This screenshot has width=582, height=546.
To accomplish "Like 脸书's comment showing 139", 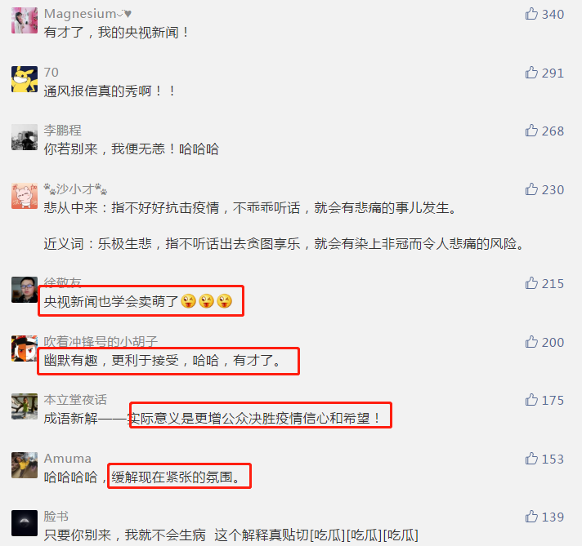I will (x=531, y=517).
